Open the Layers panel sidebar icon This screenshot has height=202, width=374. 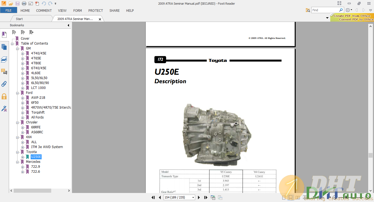click(4, 59)
